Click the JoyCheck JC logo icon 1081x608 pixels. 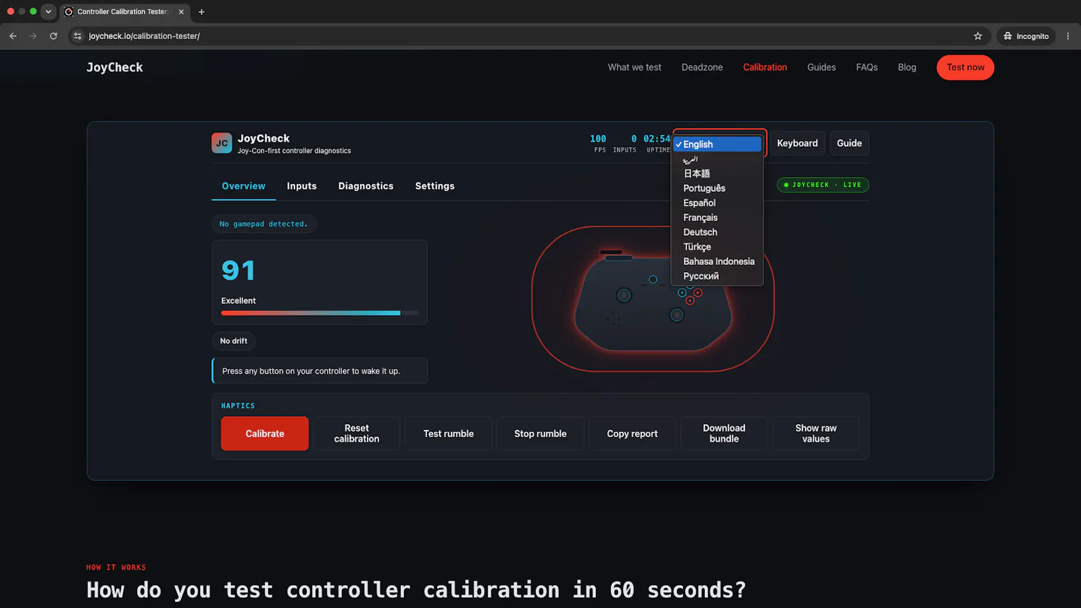tap(222, 143)
